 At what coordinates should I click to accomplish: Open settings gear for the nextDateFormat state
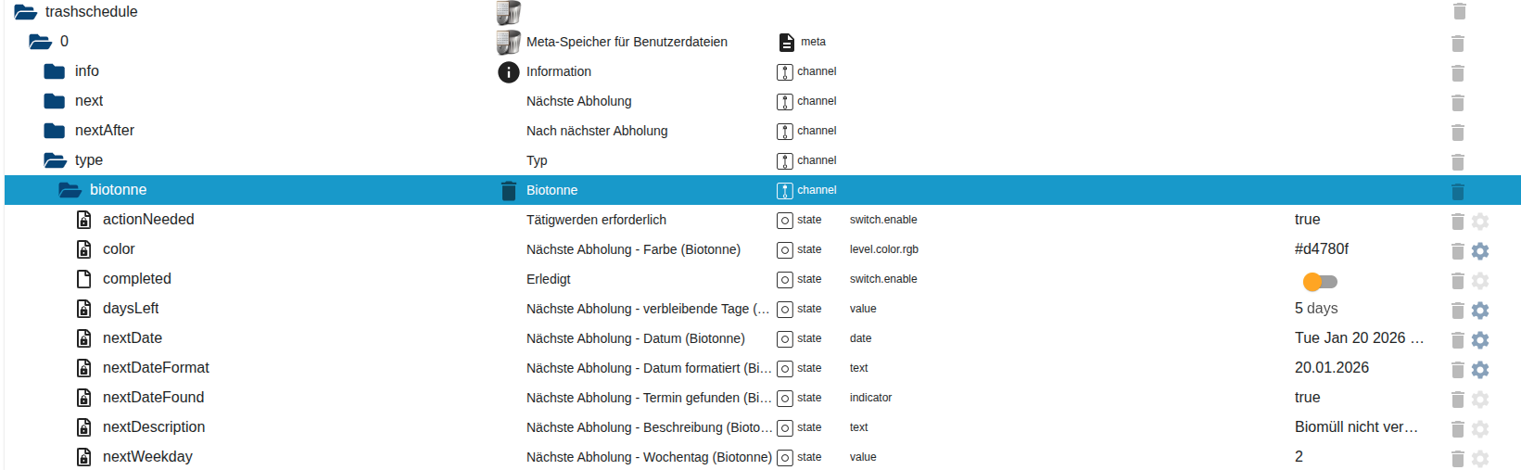1480,369
